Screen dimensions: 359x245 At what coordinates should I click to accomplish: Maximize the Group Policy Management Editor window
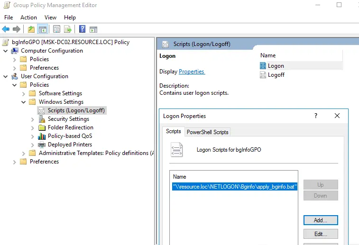coord(339,5)
